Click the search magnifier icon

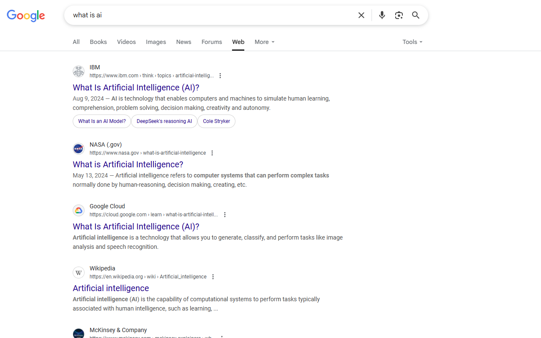tap(415, 15)
